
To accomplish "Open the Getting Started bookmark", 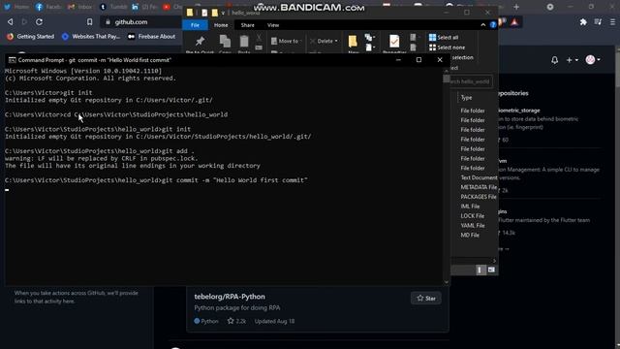I will 30,37.
